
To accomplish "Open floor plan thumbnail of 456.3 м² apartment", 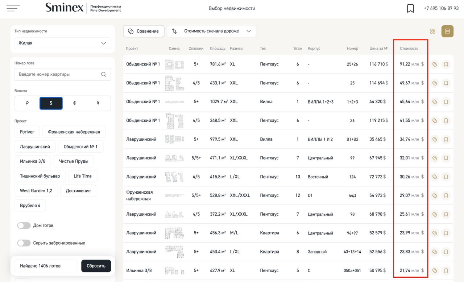I will point(174,233).
